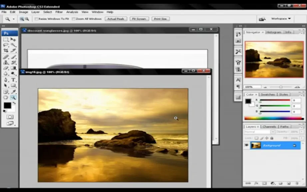Click the Navigator zoom slider

[x=281, y=87]
